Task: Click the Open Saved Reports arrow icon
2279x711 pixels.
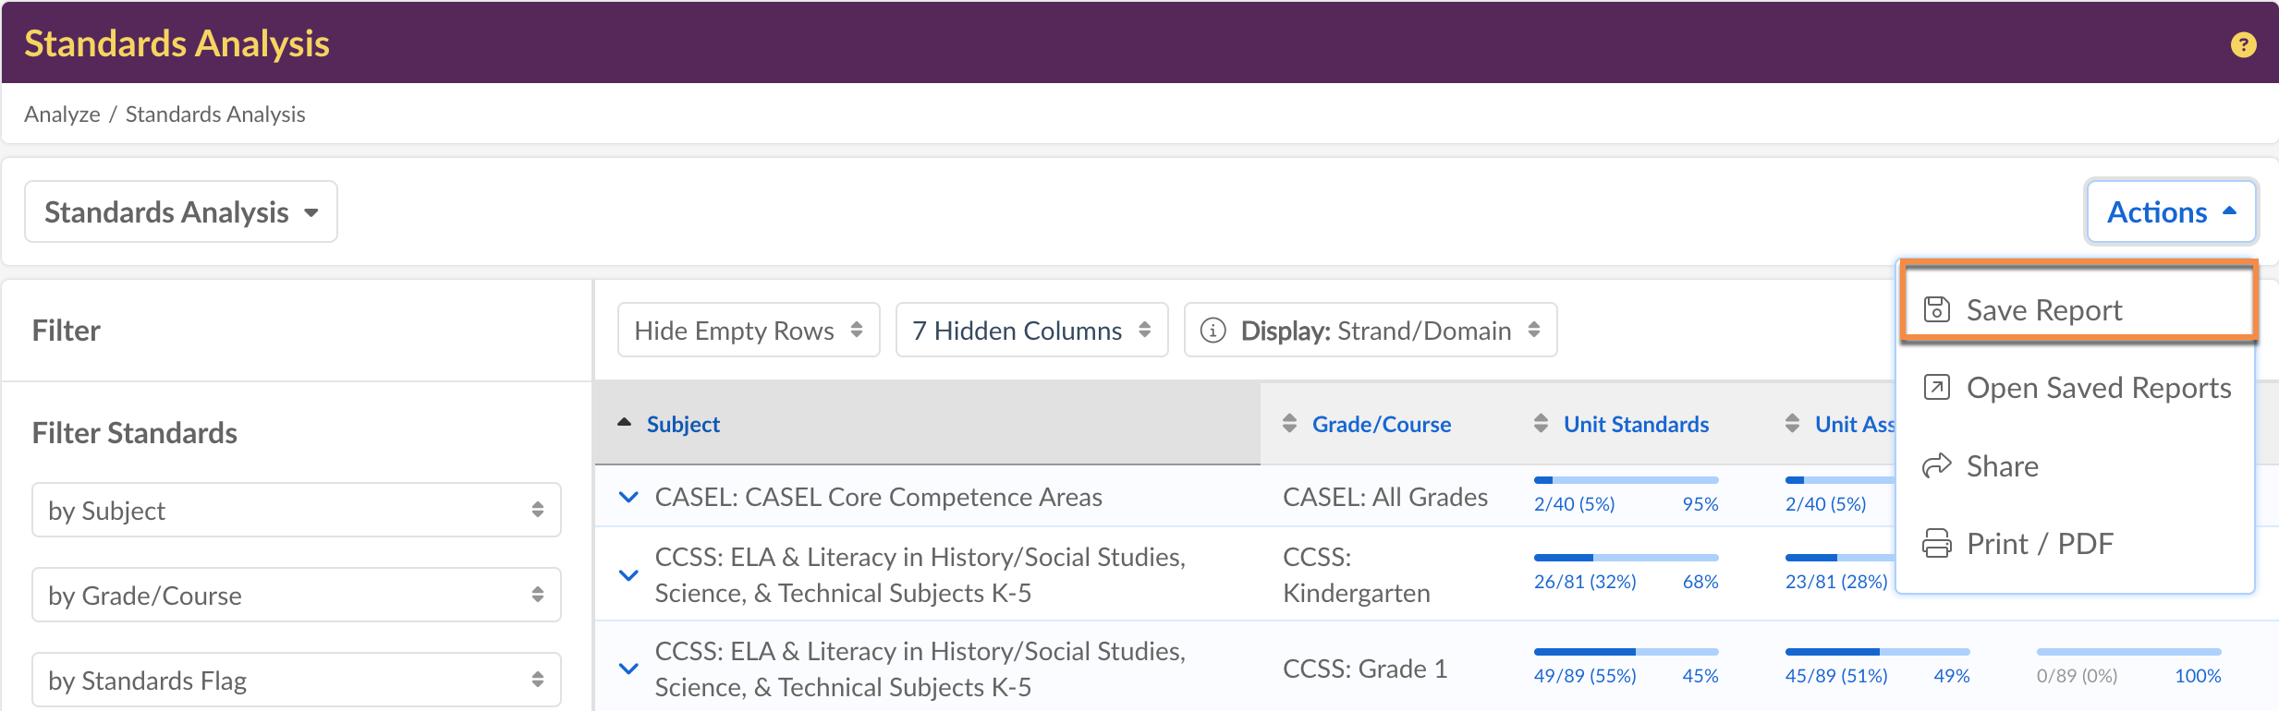Action: 1936,387
